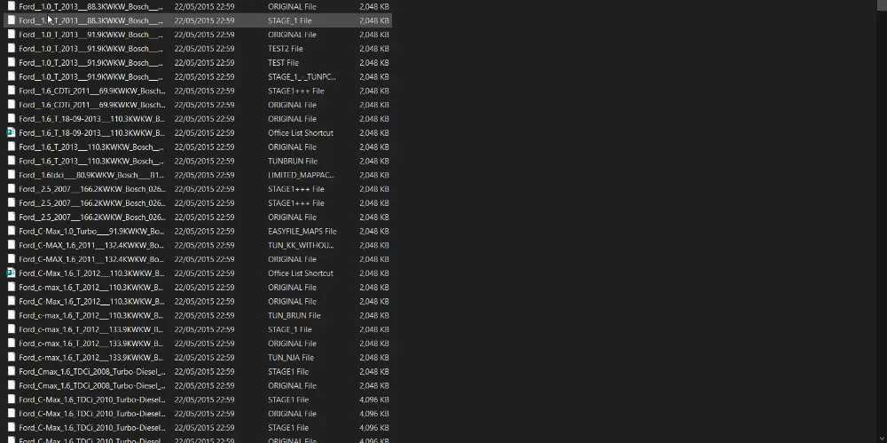
Task: Select file name with TUN_BRUN File type
Action: coord(91,315)
